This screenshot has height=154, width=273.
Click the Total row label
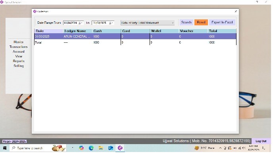pyautogui.click(x=38, y=42)
